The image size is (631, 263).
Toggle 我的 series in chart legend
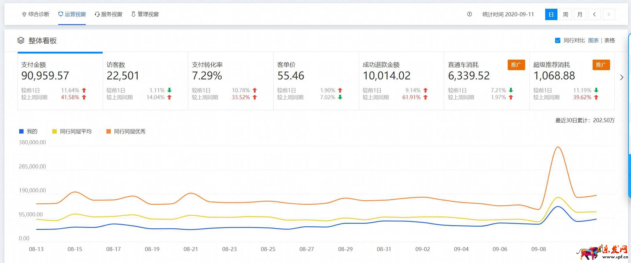click(x=28, y=131)
